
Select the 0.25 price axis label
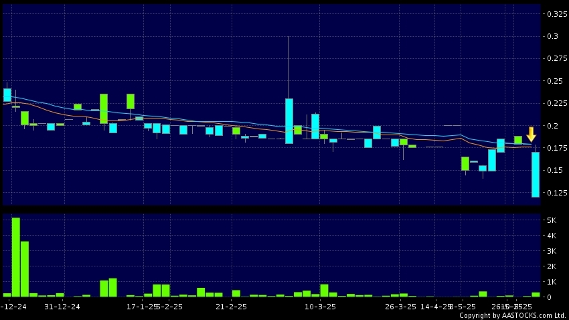pos(555,81)
